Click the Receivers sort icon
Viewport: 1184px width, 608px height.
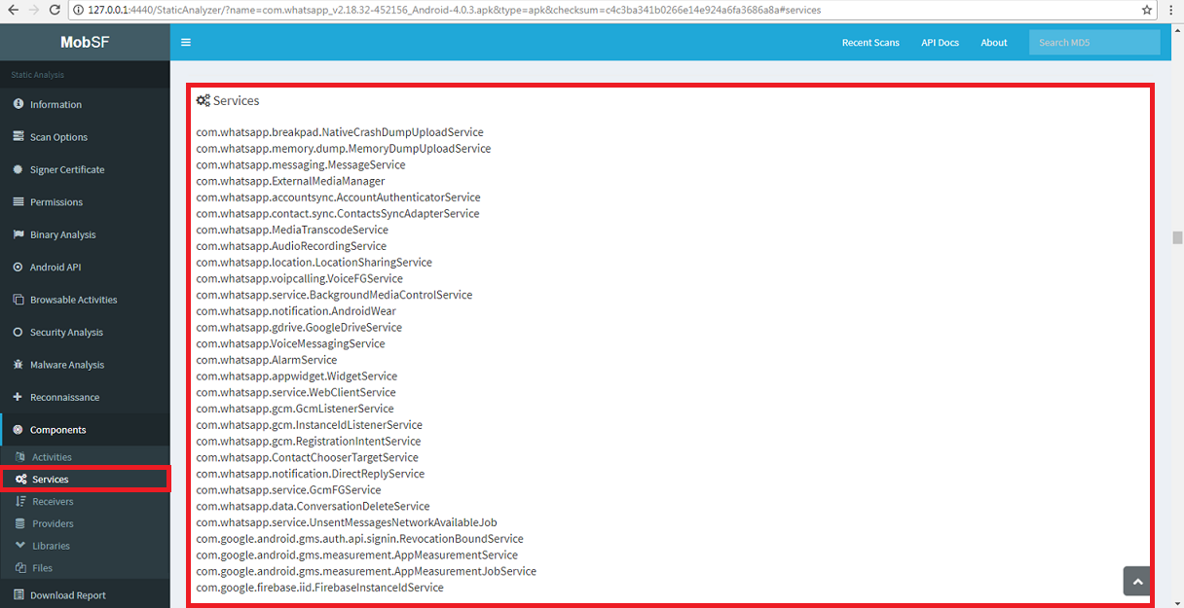[21, 501]
